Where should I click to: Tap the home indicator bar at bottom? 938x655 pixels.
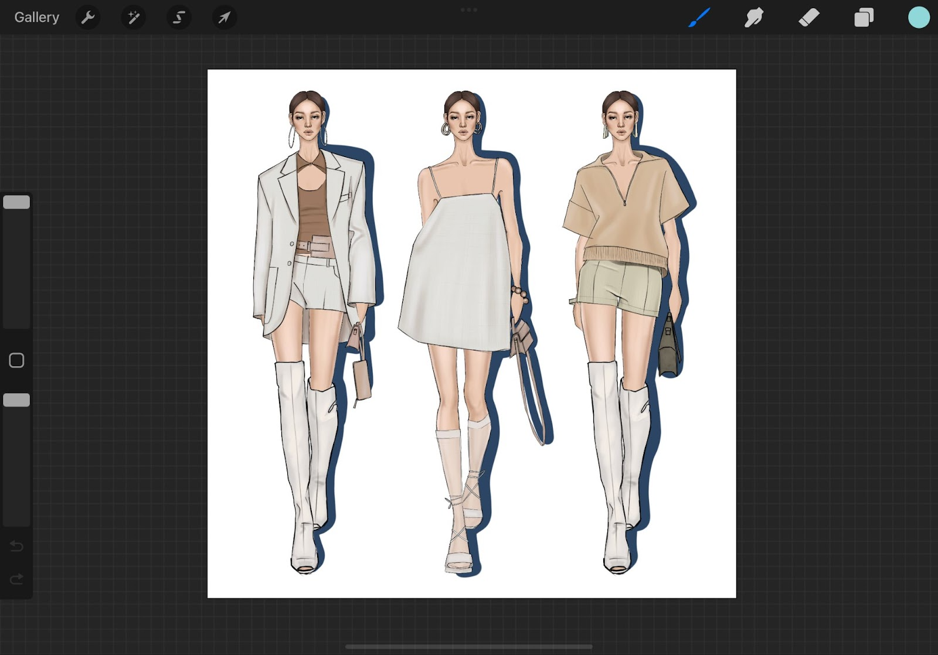(x=469, y=647)
